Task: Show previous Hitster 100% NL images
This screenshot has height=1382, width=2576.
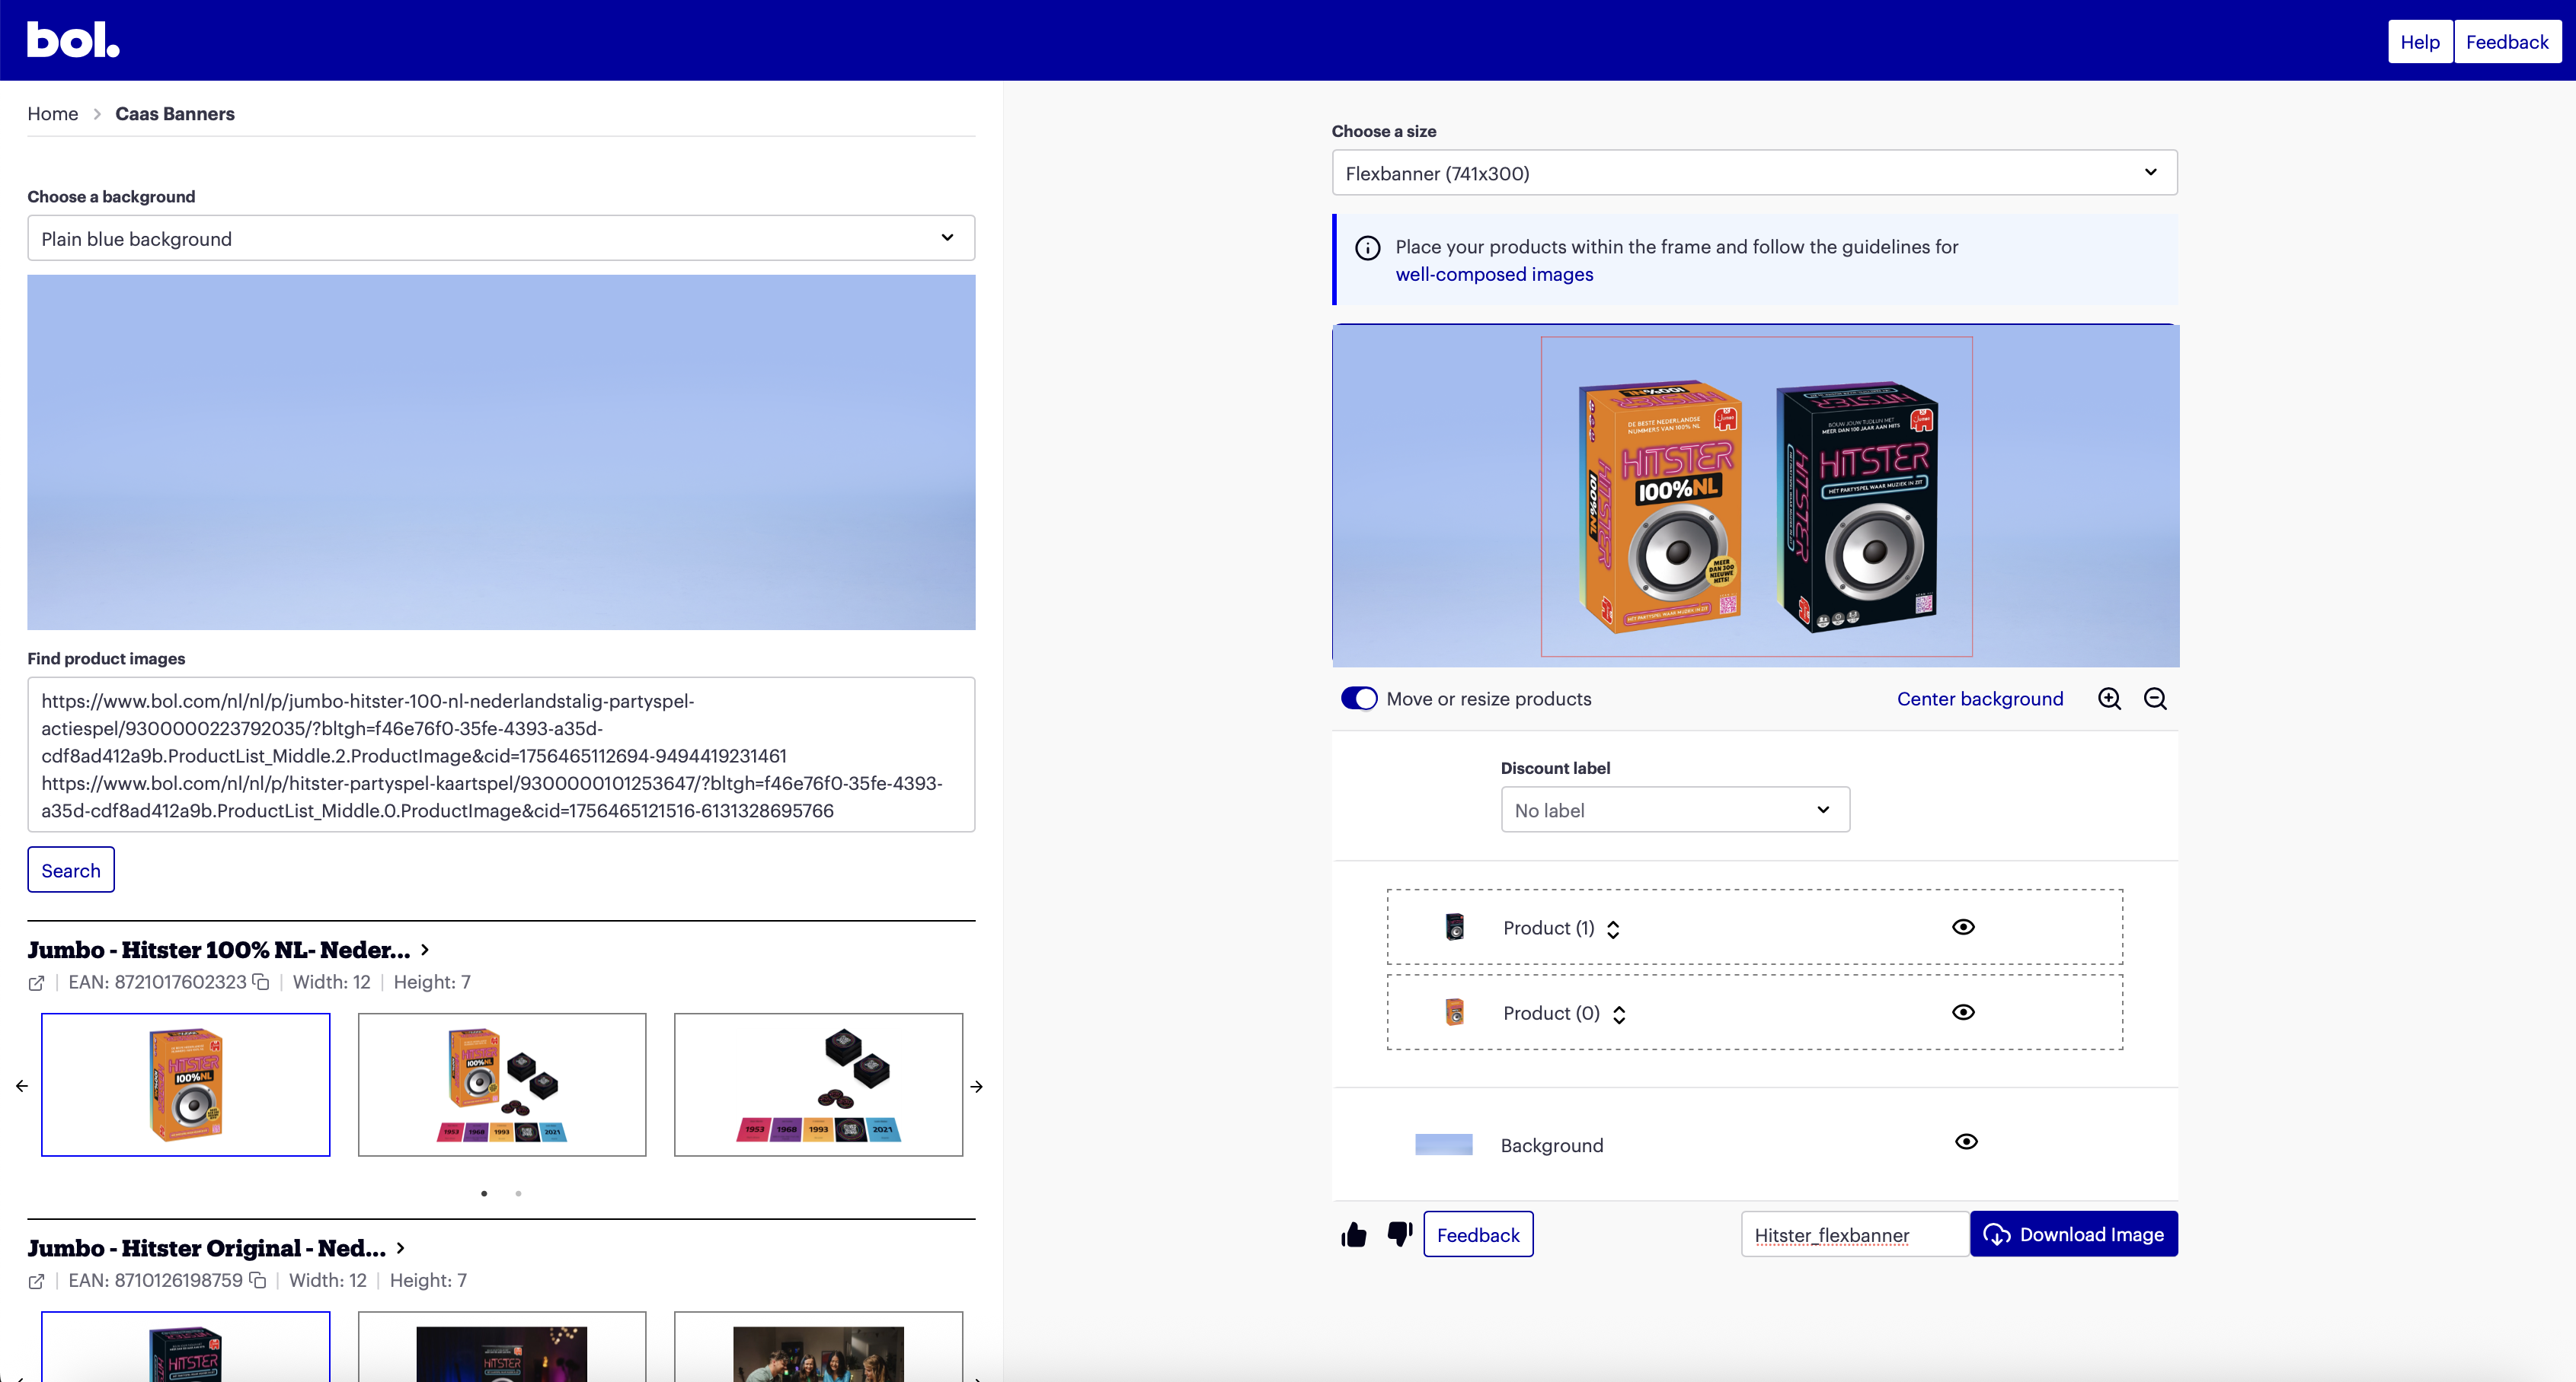Action: tap(22, 1085)
